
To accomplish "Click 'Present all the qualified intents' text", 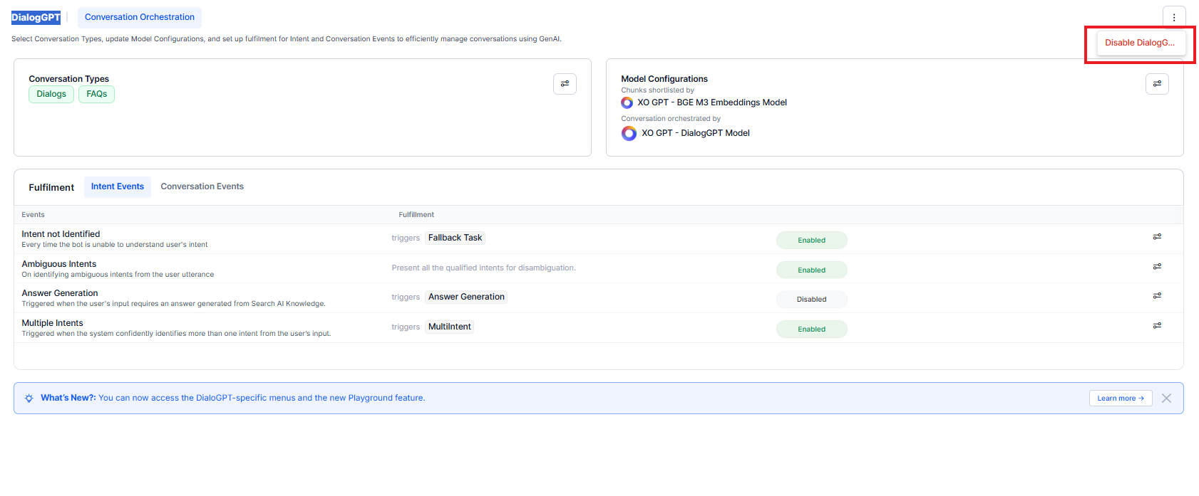I will (483, 268).
